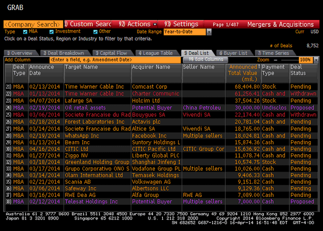This screenshot has width=323, height=231.
Task: Select Greenland Holding Group target
Action: [97, 162]
